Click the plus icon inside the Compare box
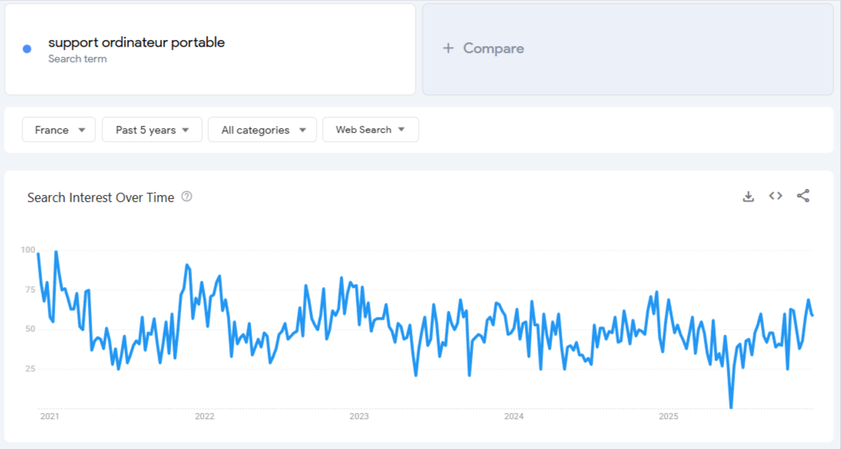Image resolution: width=841 pixels, height=449 pixels. pos(448,48)
